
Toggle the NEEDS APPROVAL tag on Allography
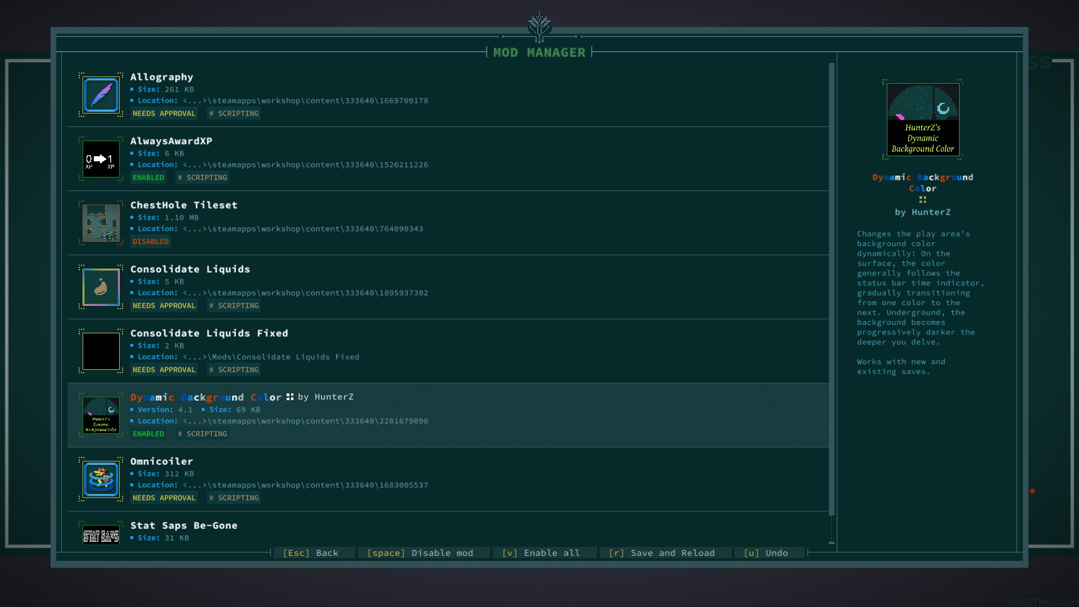[164, 114]
